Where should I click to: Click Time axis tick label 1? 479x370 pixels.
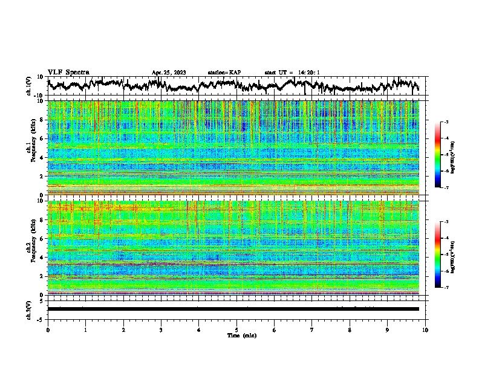click(x=85, y=330)
